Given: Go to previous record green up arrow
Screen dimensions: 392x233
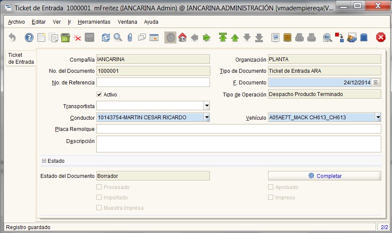Looking at the screenshot, I should pyautogui.click(x=235, y=37).
